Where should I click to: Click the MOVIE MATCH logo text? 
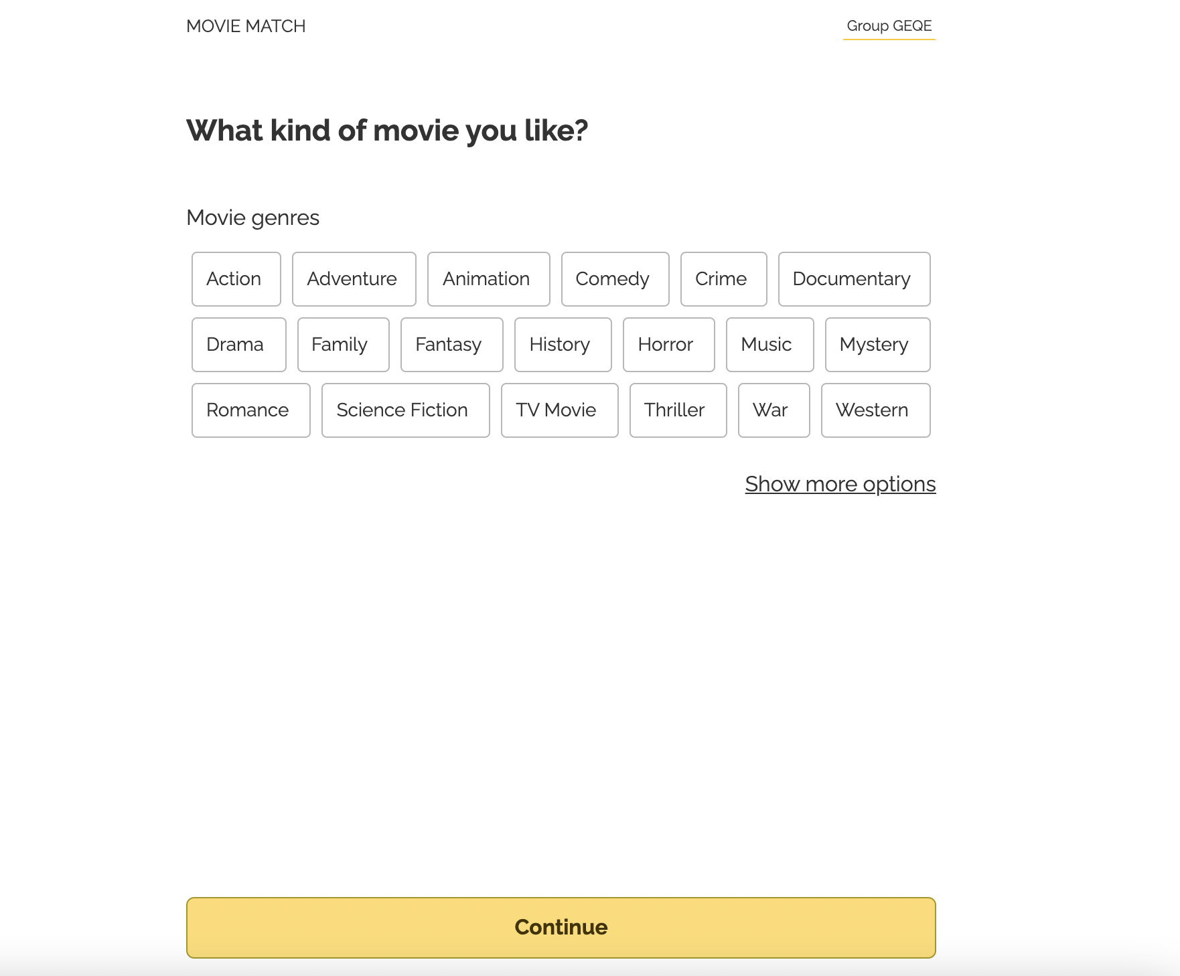point(246,26)
